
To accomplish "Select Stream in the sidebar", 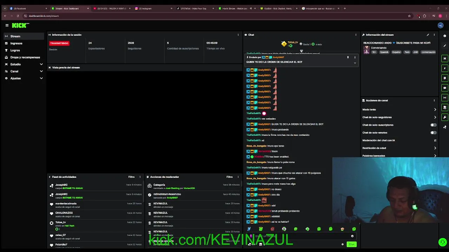I will click(x=24, y=36).
